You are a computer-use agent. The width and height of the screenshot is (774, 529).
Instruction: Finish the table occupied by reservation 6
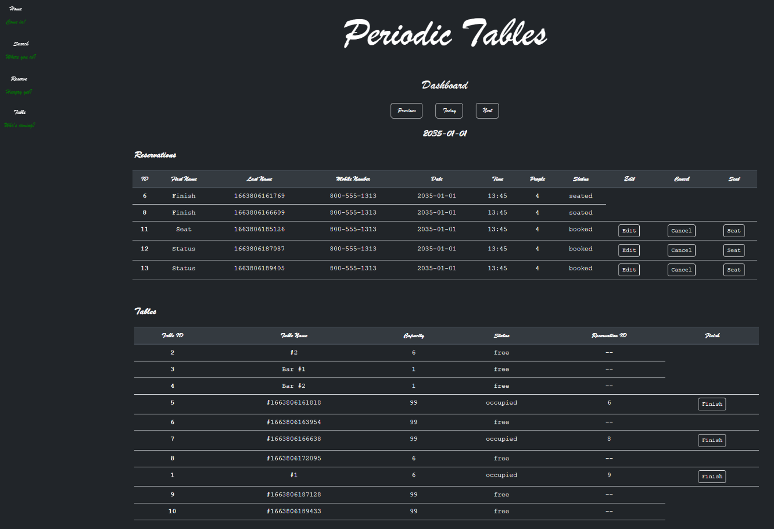(x=712, y=403)
